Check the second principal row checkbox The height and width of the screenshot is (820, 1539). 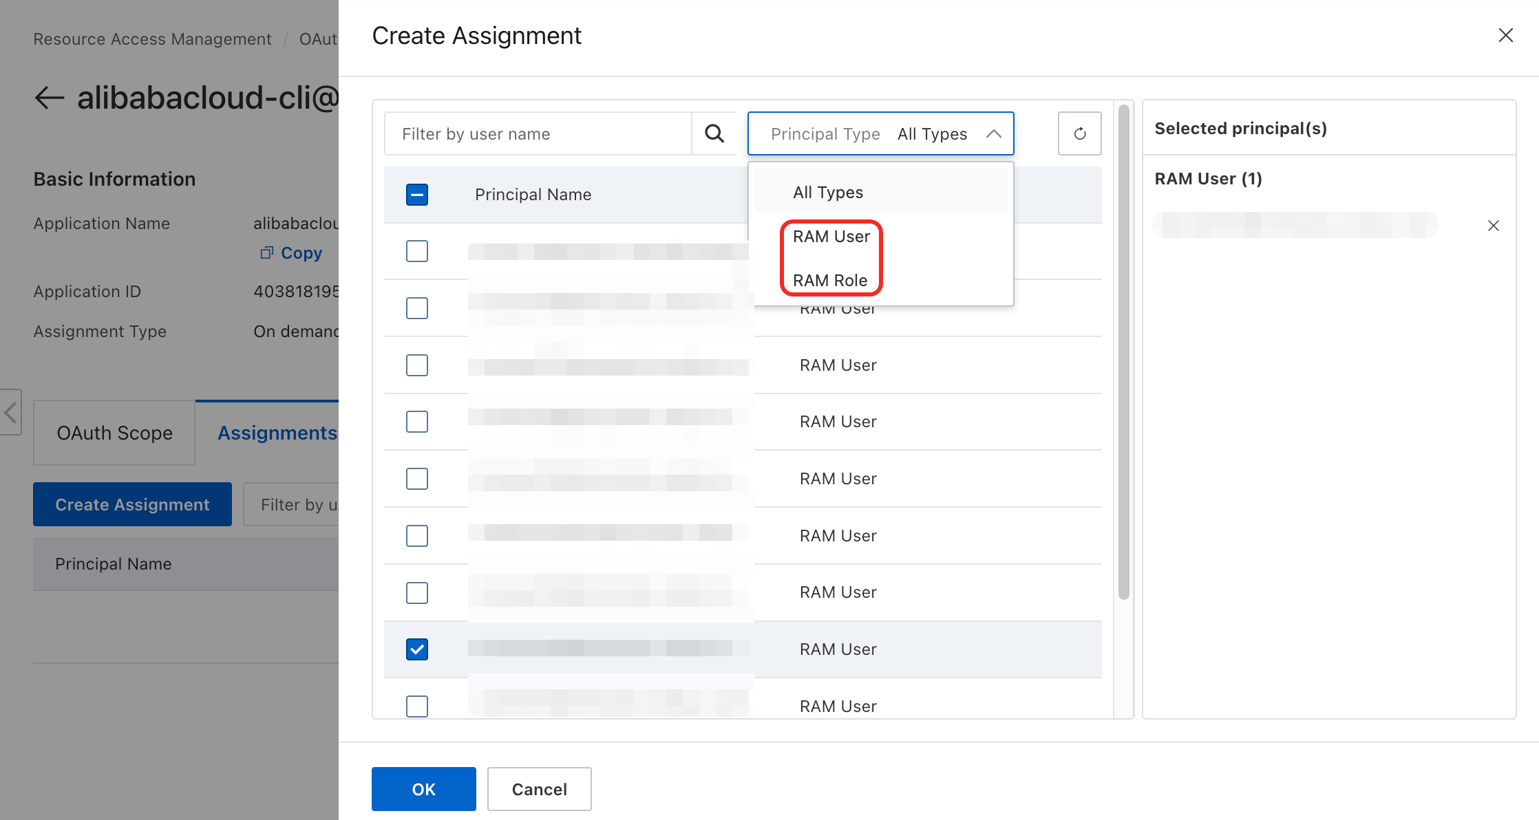(417, 308)
